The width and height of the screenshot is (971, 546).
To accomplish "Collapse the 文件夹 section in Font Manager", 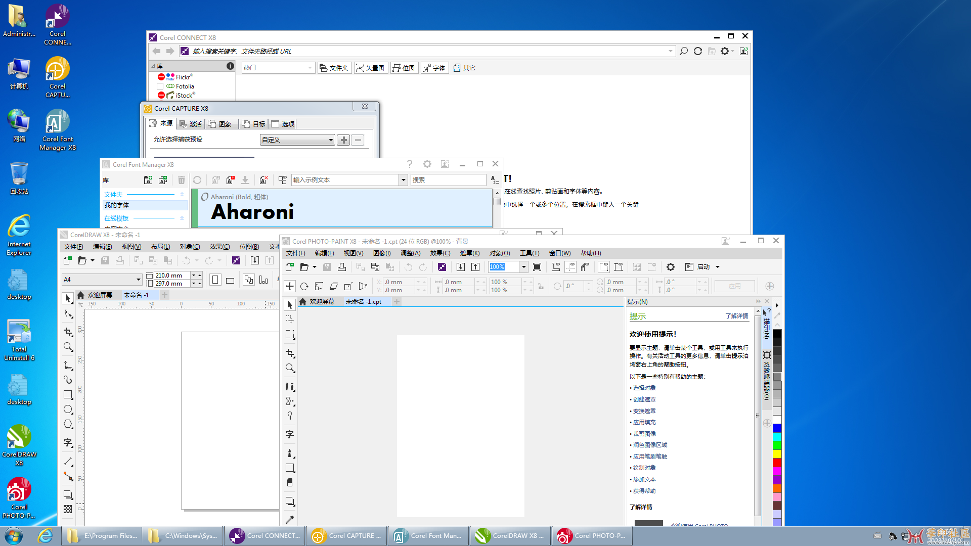I will tap(182, 194).
